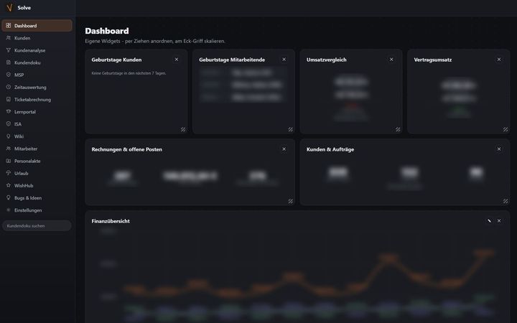Remove the Geburtstage Kunden widget

pyautogui.click(x=177, y=60)
